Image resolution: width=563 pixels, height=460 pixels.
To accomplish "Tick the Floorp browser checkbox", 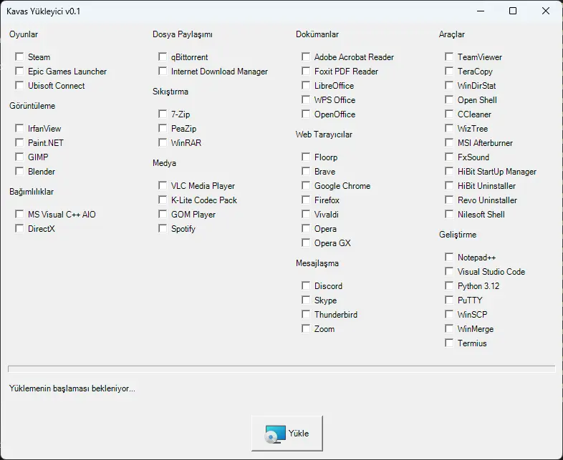I will [x=306, y=157].
